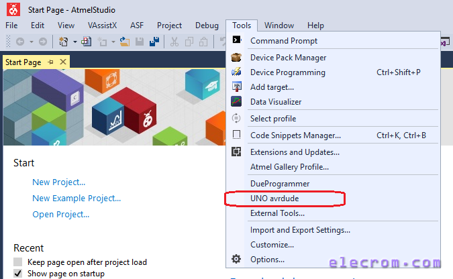The image size is (453, 279).
Task: Open Code Snippets Manager... menu entry
Action: (x=333, y=135)
